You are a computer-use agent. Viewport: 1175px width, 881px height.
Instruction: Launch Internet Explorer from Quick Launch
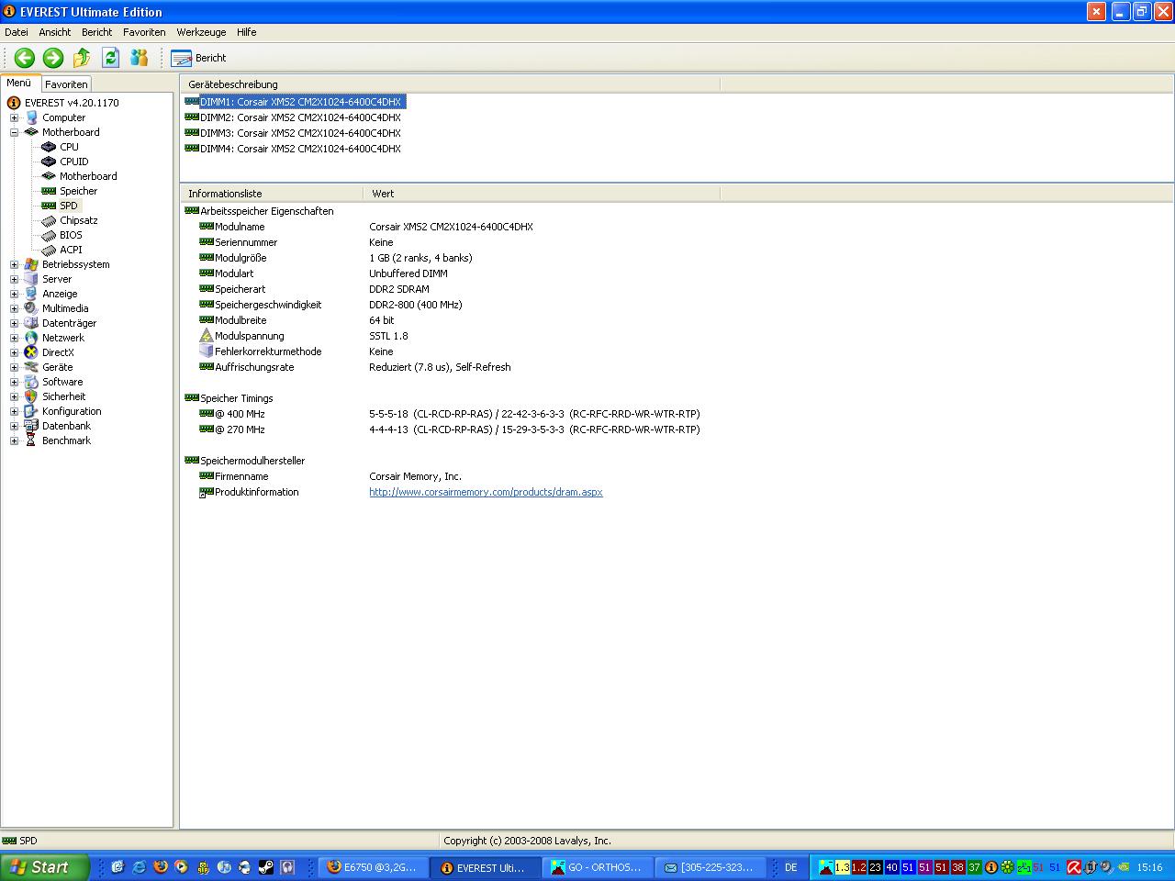(139, 866)
